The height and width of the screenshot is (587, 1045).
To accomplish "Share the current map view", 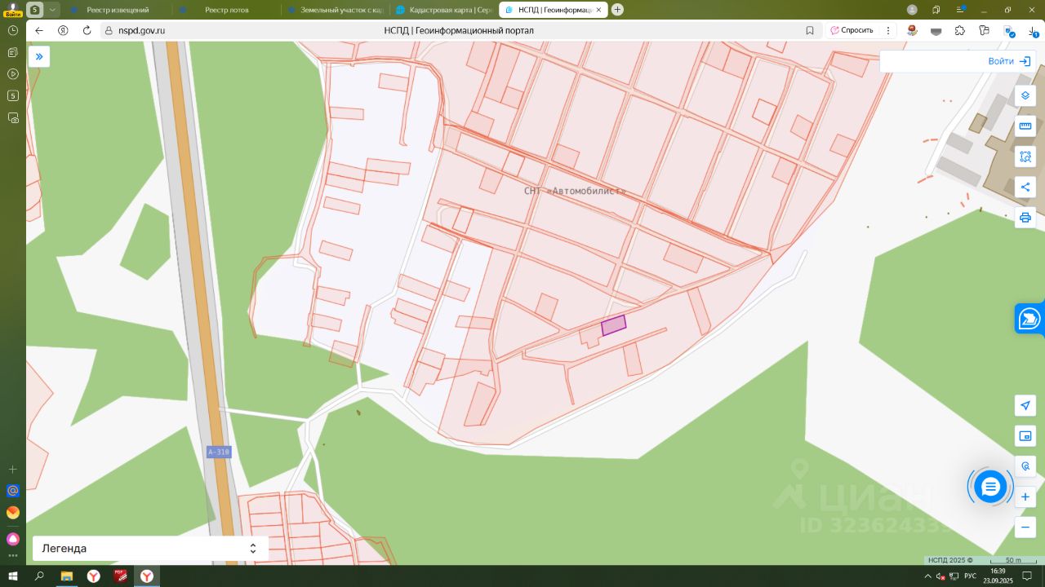I will click(1025, 188).
